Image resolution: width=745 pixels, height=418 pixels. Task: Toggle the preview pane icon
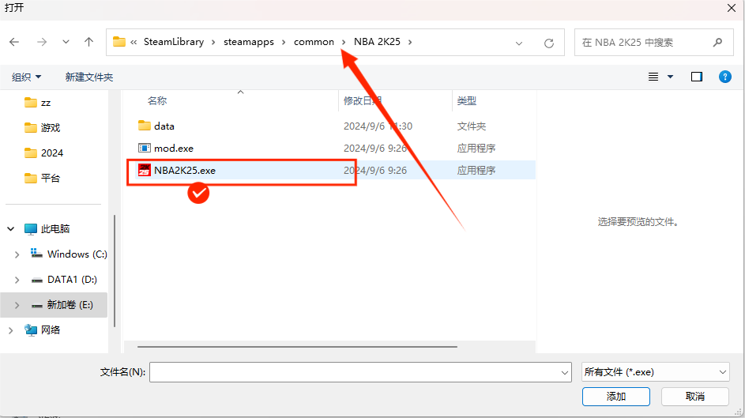(x=696, y=77)
